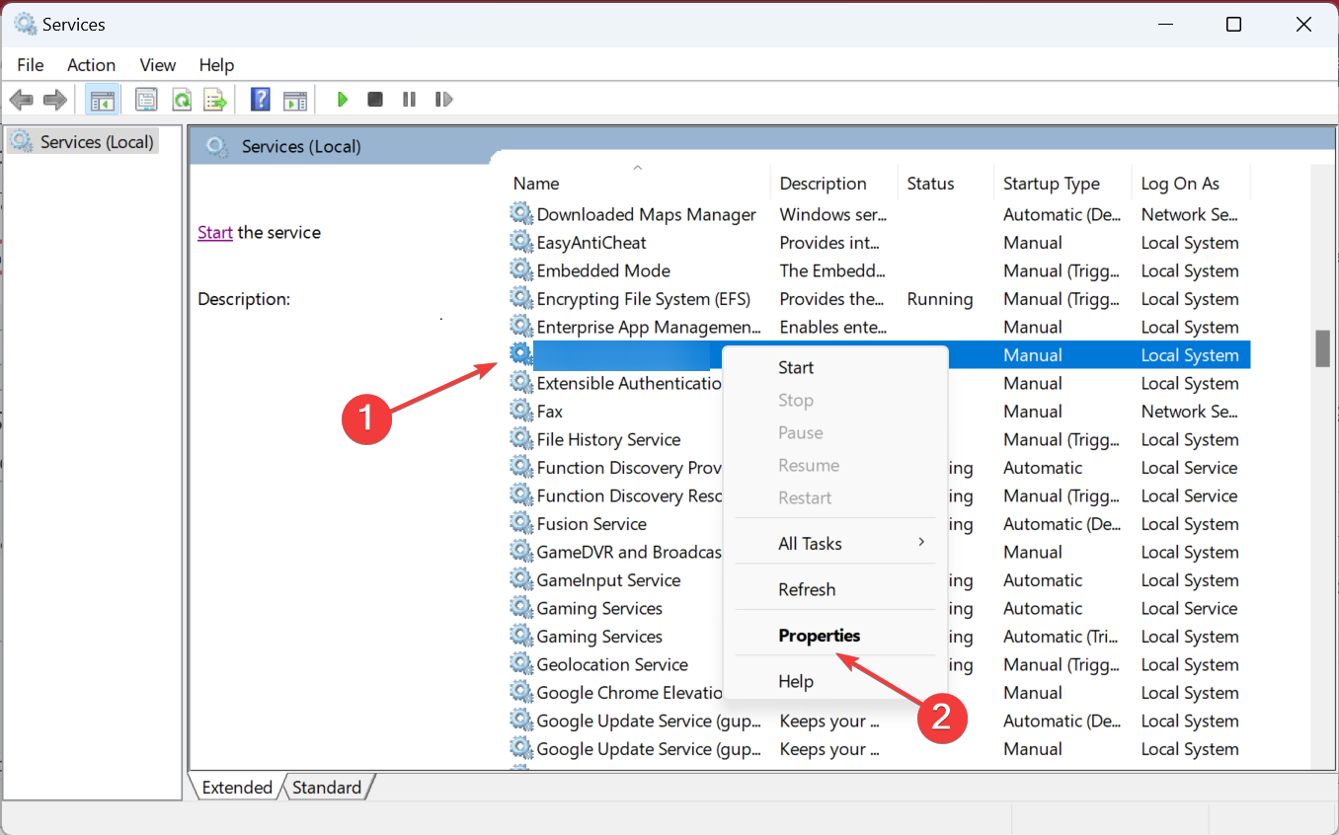The height and width of the screenshot is (835, 1339).
Task: Open the Action menu
Action: (x=91, y=65)
